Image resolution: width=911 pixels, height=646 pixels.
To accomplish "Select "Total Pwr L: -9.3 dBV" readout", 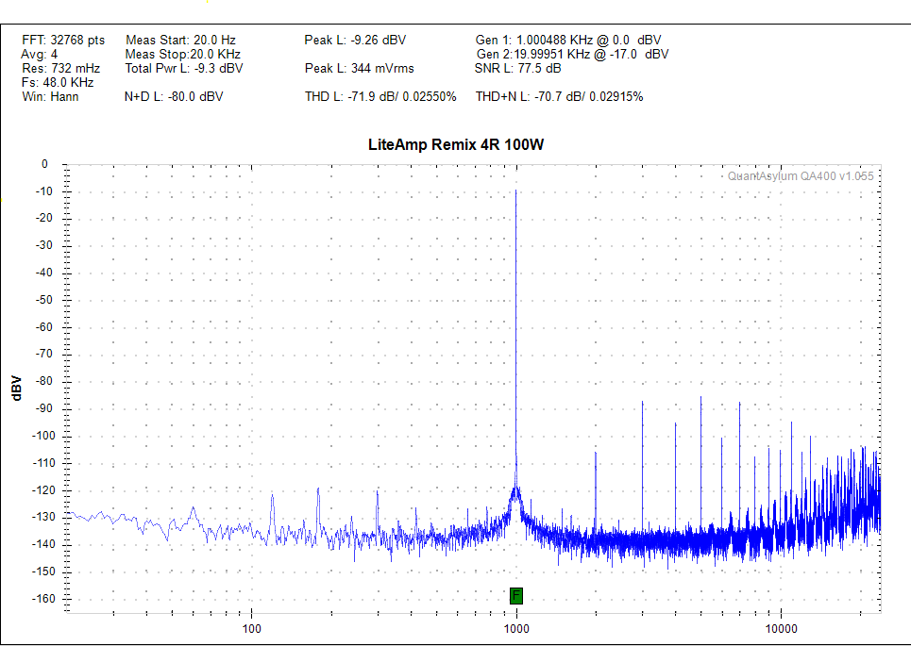I will (184, 69).
